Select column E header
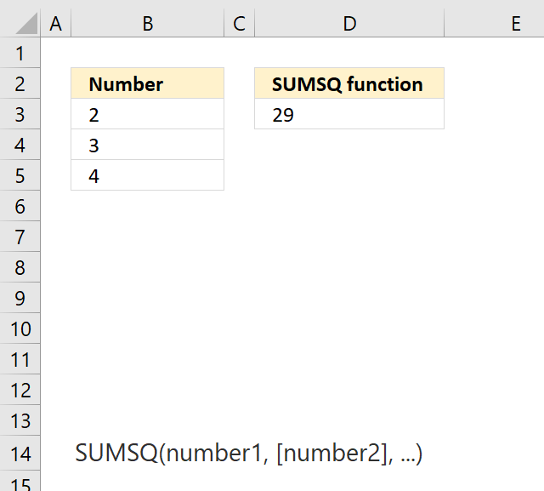Viewport: 544px width, 491px height. point(494,24)
